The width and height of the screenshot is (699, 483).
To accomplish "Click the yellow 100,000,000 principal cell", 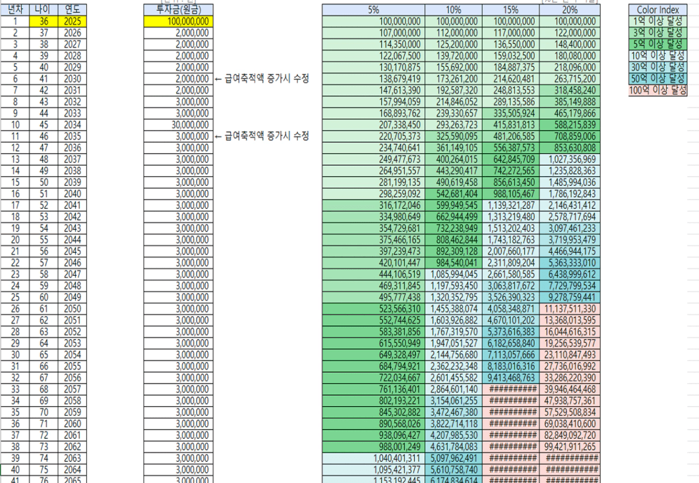I will (178, 21).
